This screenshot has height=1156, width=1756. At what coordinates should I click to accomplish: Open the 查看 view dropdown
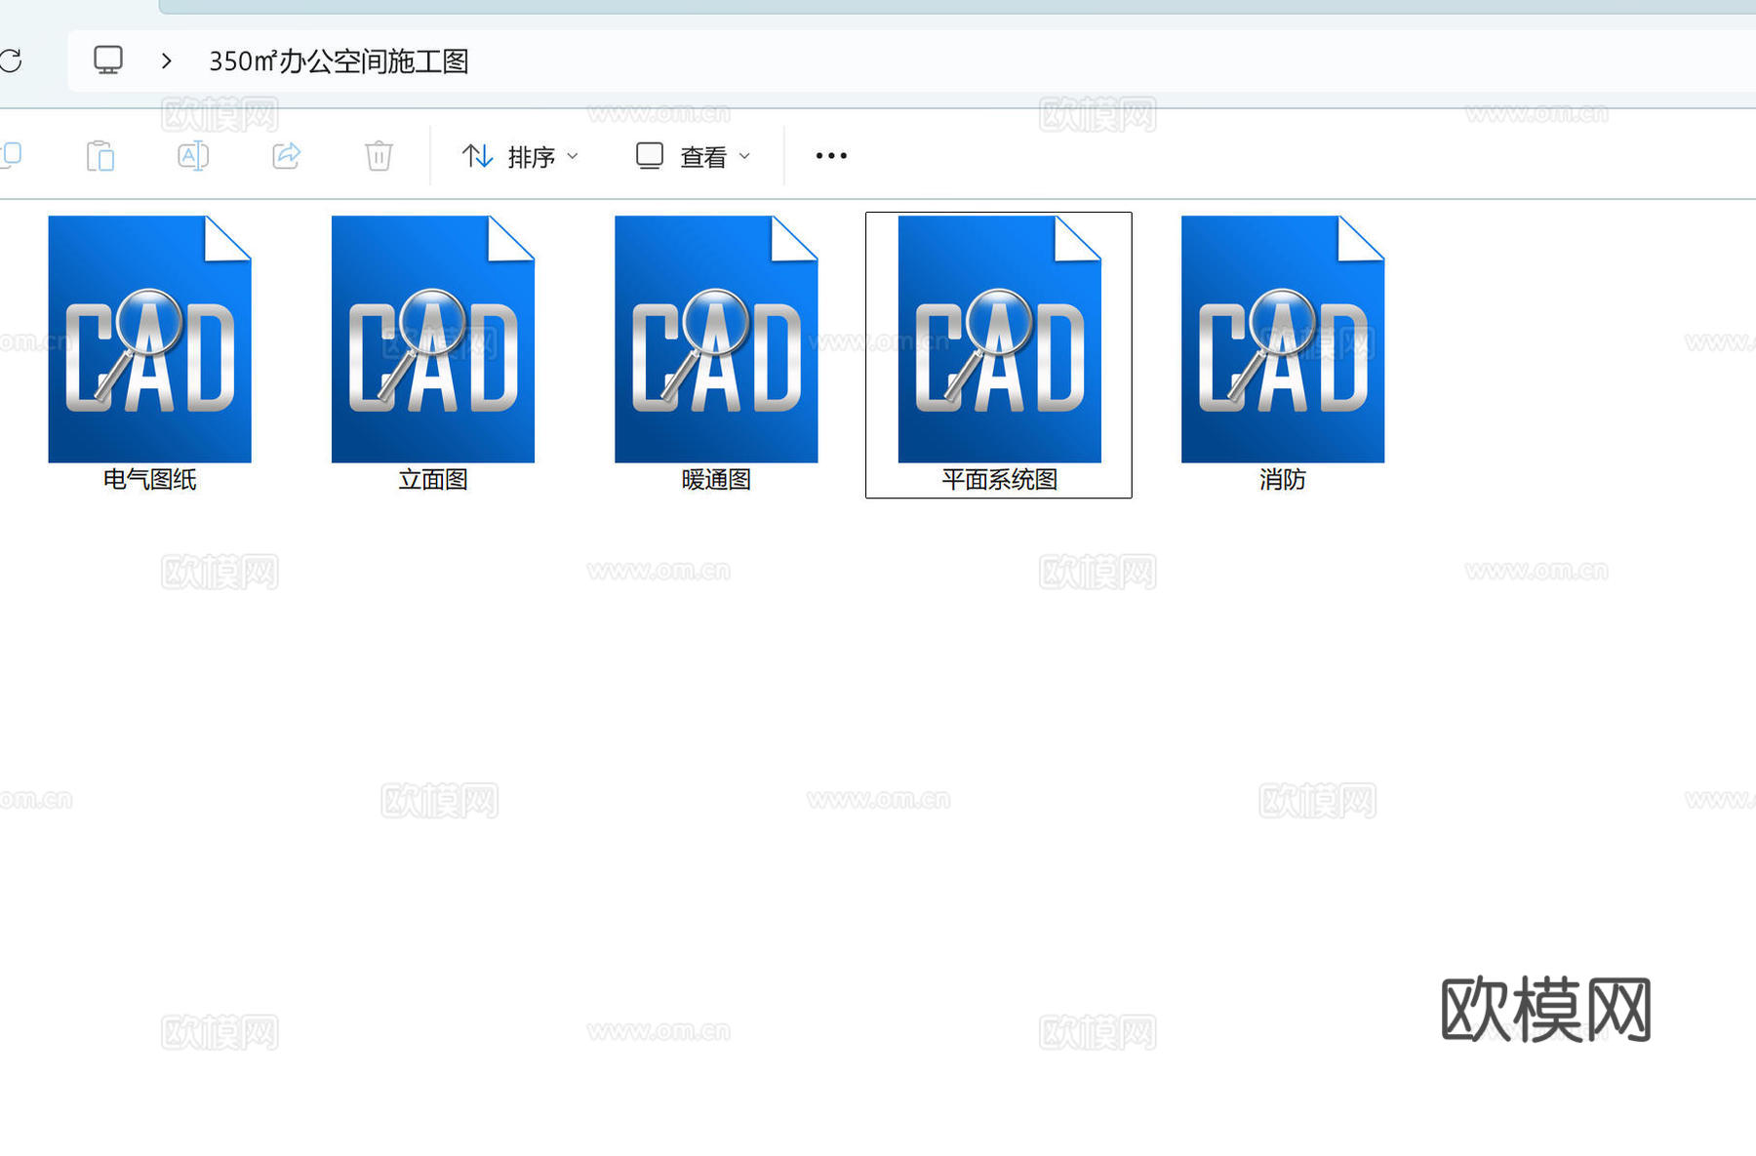(694, 156)
